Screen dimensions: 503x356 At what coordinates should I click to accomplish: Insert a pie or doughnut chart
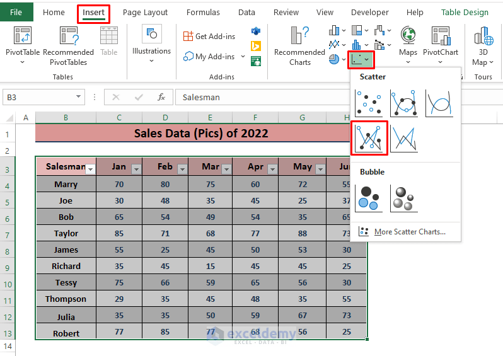[337, 59]
